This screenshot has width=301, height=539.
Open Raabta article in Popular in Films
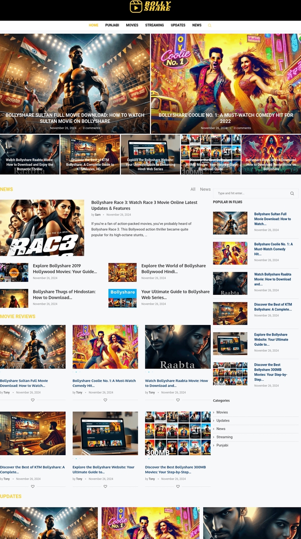tap(273, 279)
